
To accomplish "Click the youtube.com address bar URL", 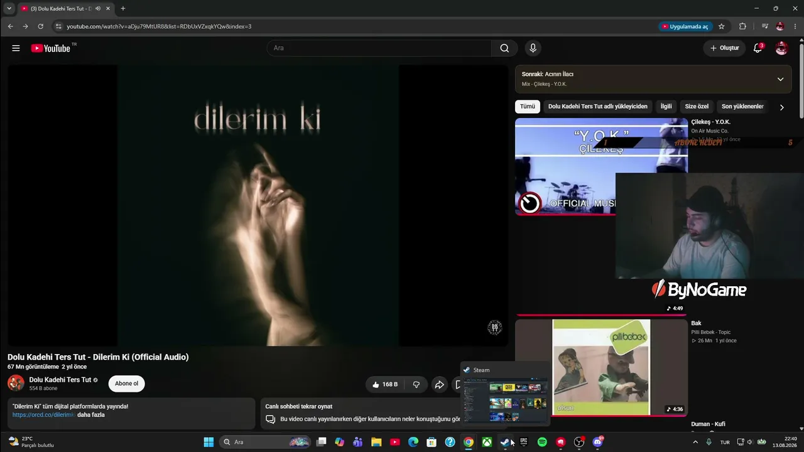I will coord(159,26).
